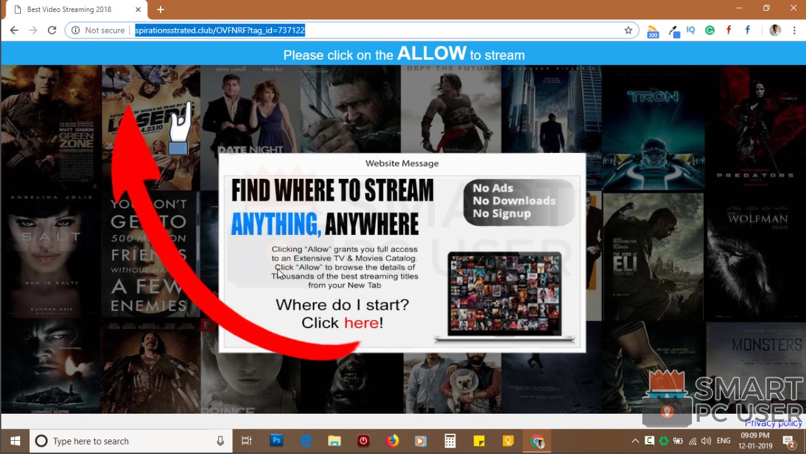Open Chrome's three-dot menu
Image resolution: width=806 pixels, height=454 pixels.
[x=794, y=30]
